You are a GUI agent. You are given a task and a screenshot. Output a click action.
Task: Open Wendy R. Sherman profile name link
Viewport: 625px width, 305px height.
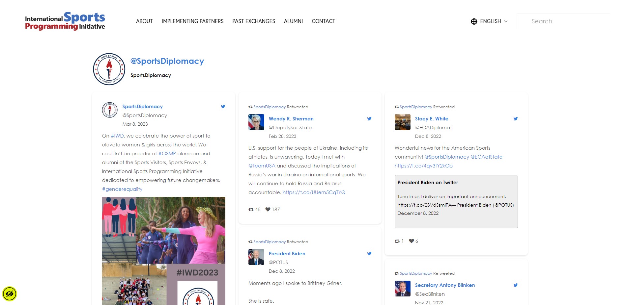pyautogui.click(x=291, y=119)
